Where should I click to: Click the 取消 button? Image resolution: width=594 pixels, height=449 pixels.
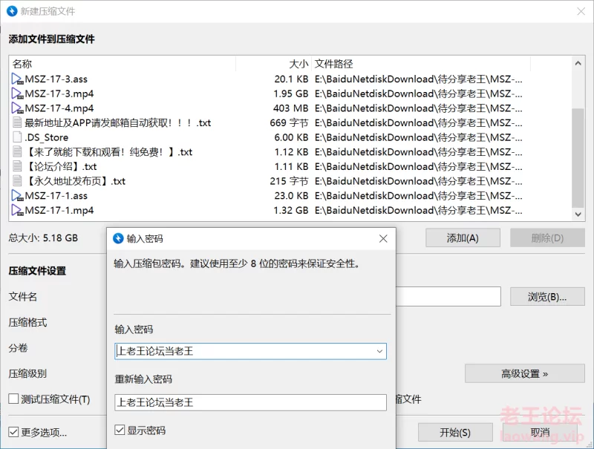[x=541, y=432]
